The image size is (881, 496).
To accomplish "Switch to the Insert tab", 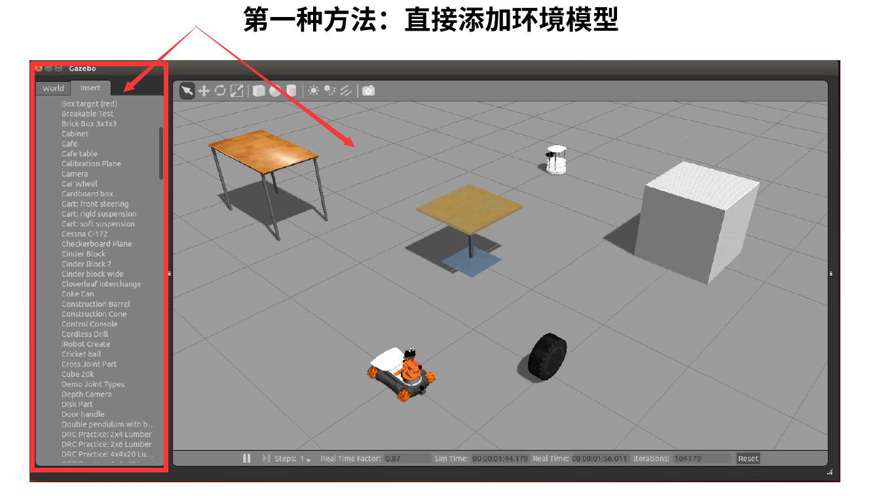I will (90, 88).
